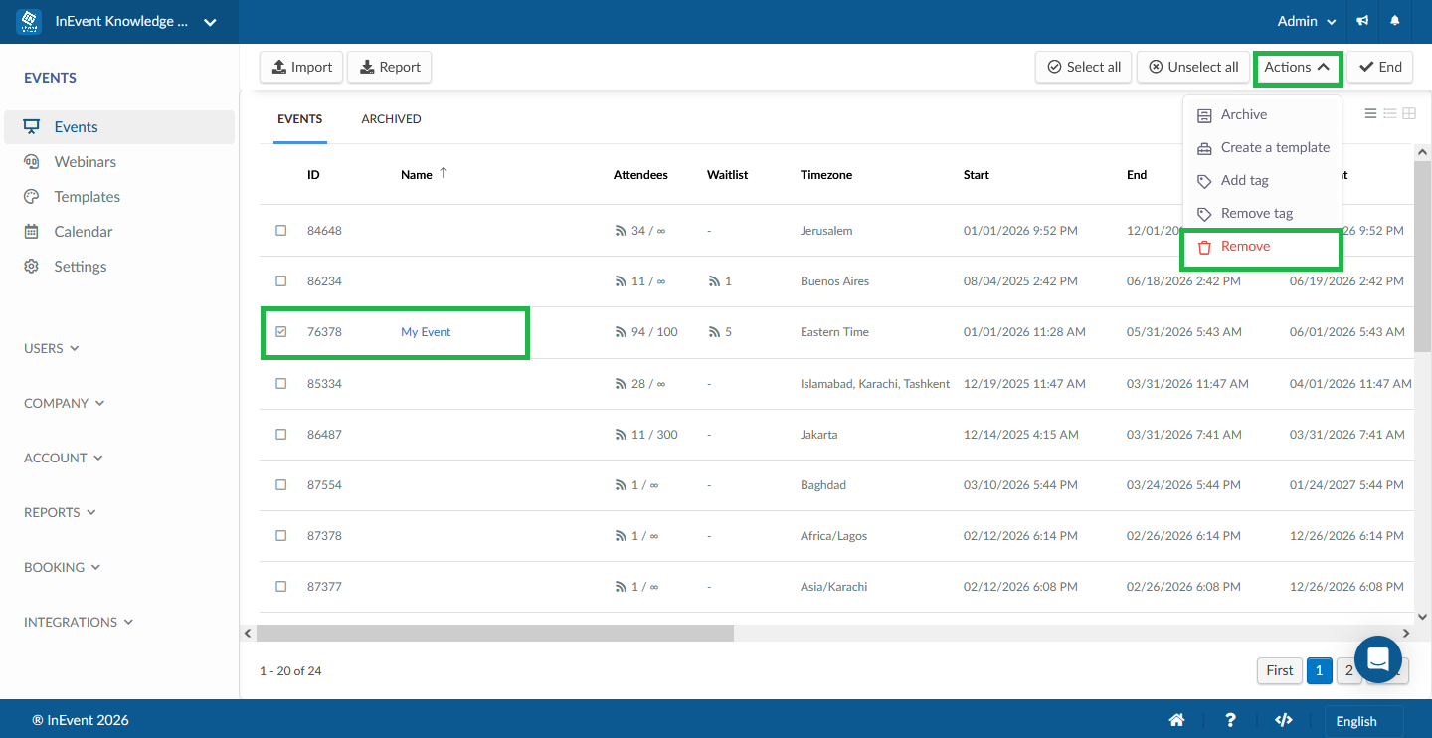Open the Admin user dropdown

point(1307,21)
